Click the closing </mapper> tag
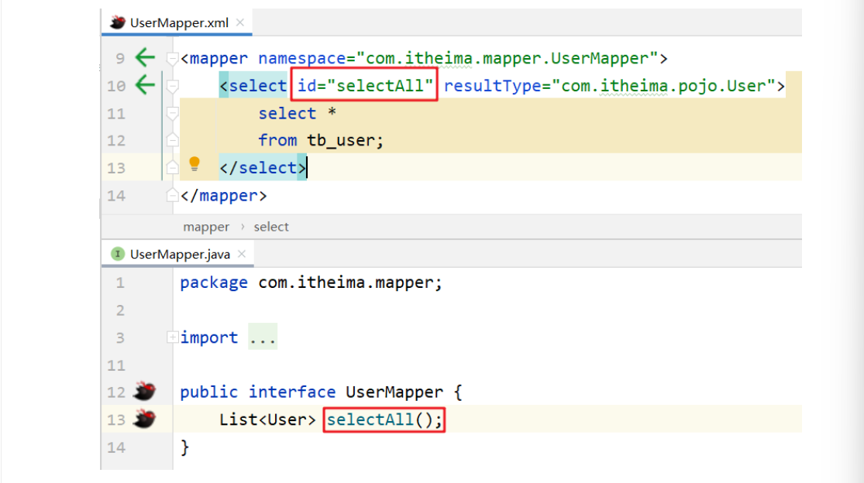The width and height of the screenshot is (864, 483). [x=224, y=195]
